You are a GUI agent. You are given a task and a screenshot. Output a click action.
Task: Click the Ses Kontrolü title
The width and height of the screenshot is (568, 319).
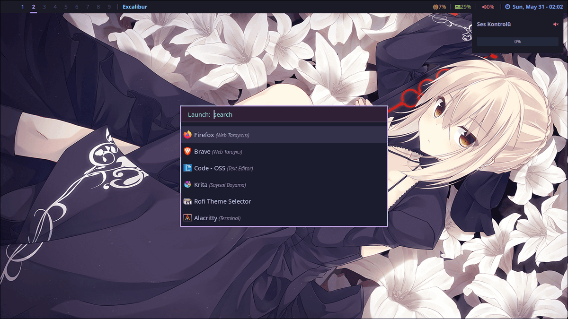click(494, 24)
